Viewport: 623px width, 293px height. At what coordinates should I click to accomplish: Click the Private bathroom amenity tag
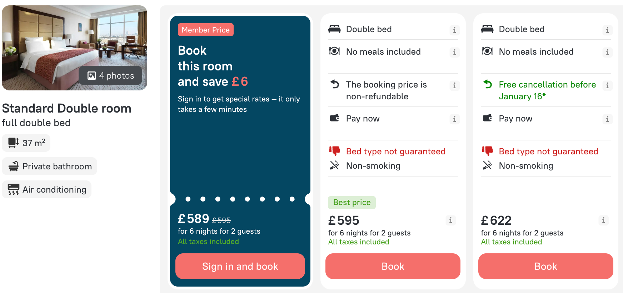[50, 166]
